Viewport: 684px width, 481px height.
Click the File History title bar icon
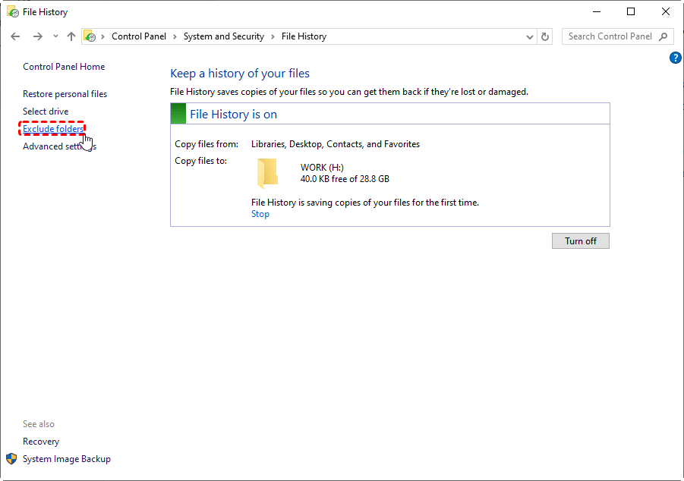[x=12, y=11]
